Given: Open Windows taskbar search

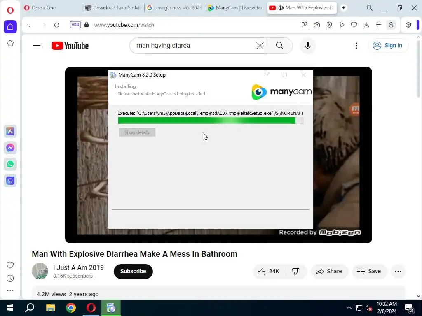Looking at the screenshot, I should click(30, 308).
